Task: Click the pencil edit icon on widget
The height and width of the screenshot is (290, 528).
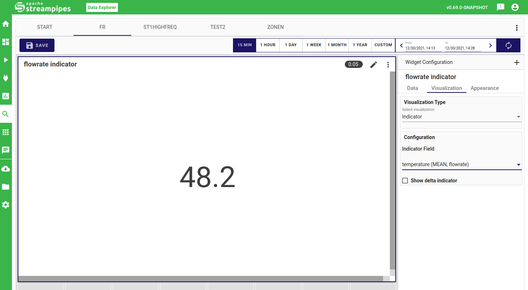Action: (374, 65)
